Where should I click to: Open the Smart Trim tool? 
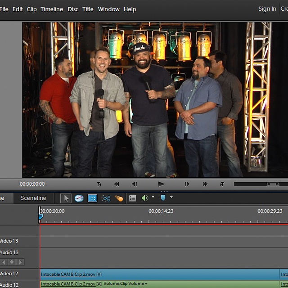coord(106,198)
